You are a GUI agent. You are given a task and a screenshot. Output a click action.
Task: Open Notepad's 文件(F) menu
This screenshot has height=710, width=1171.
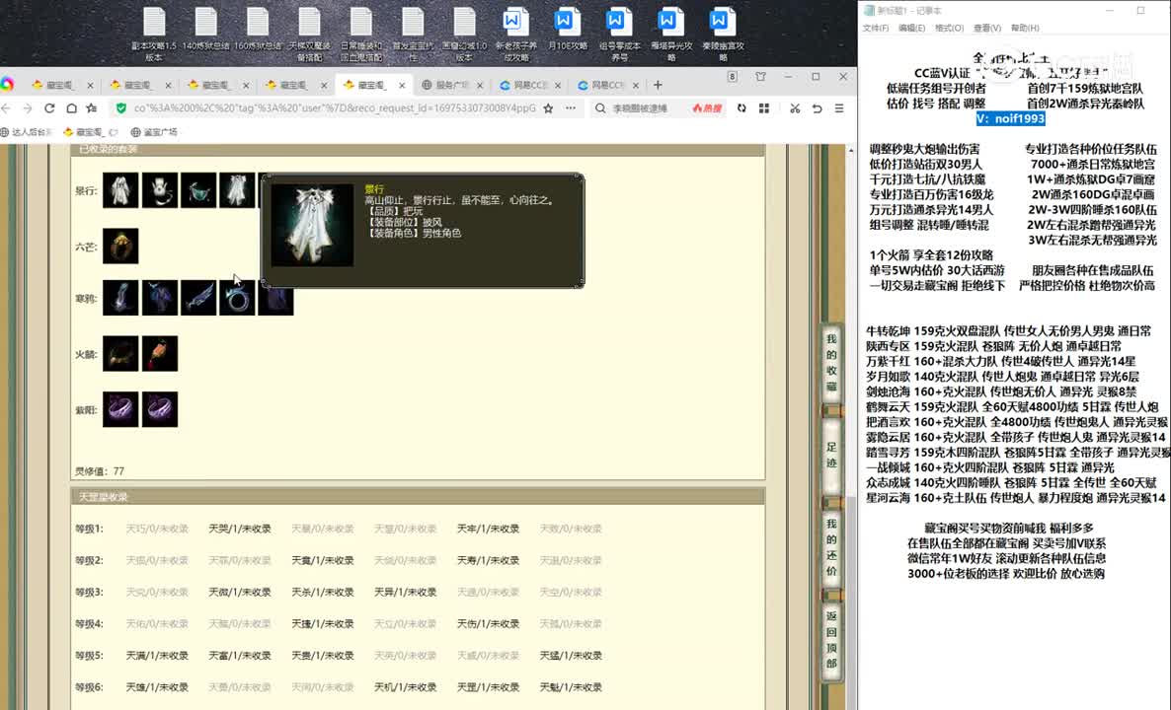[875, 28]
